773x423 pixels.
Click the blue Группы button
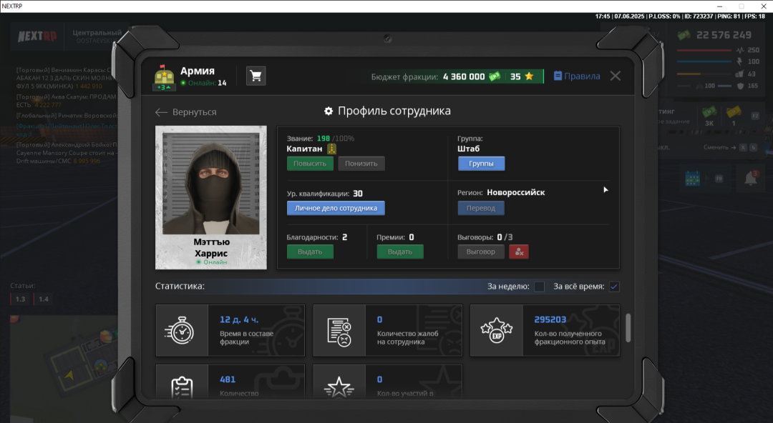[481, 164]
